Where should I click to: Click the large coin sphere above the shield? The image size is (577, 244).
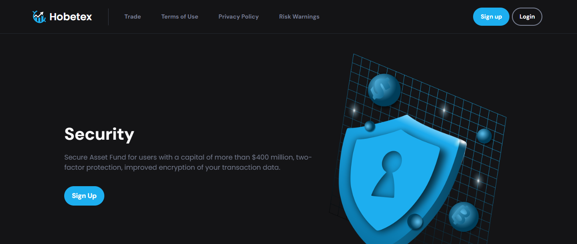pos(384,89)
